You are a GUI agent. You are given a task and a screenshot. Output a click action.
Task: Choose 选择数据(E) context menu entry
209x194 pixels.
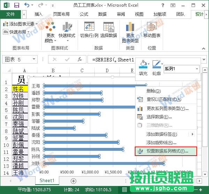166,117
